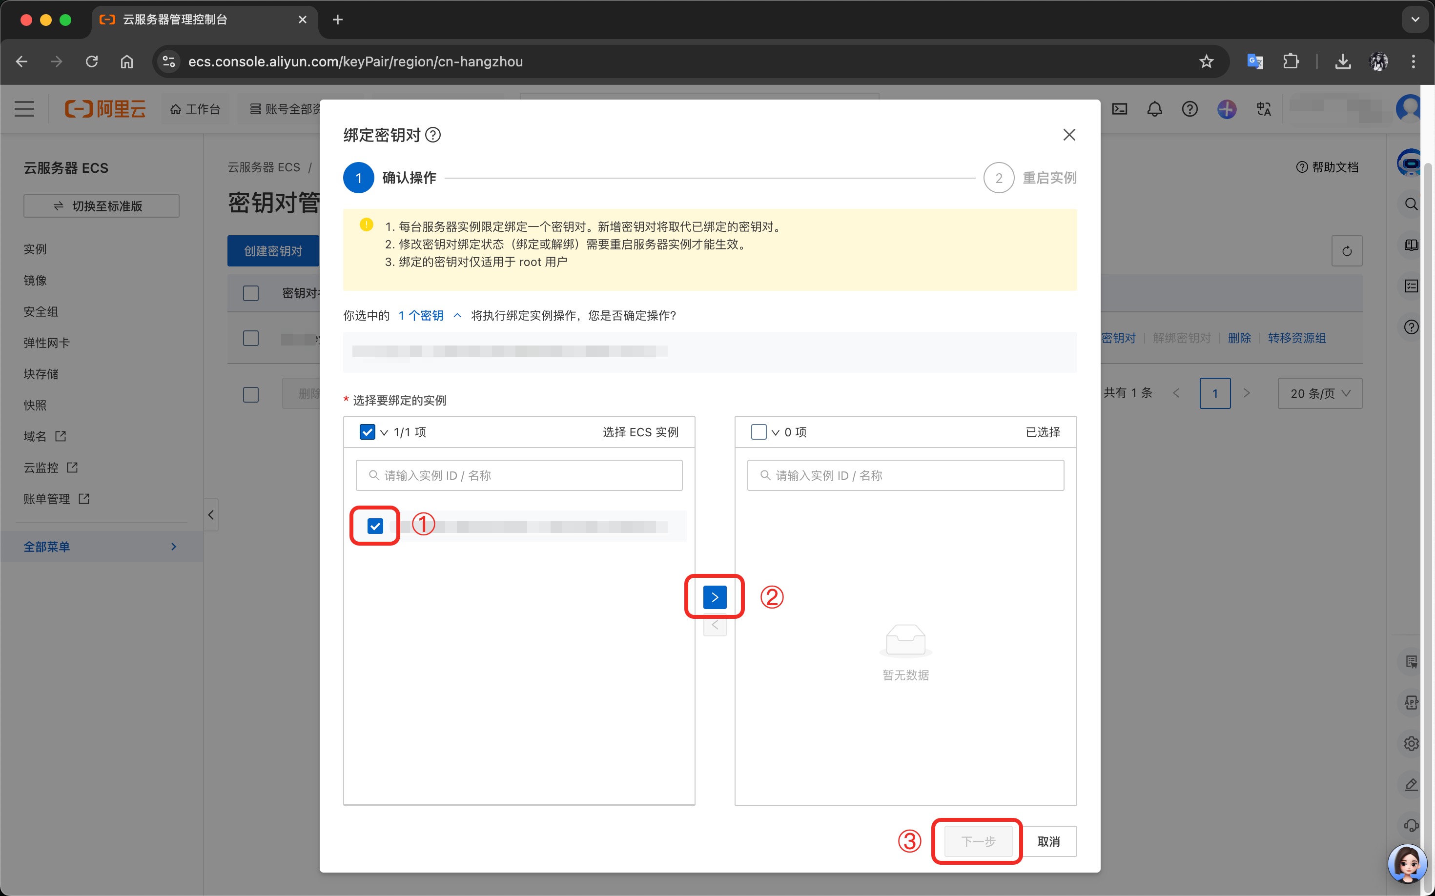Viewport: 1435px width, 896px height.
Task: Click the notification bell icon
Action: point(1154,109)
